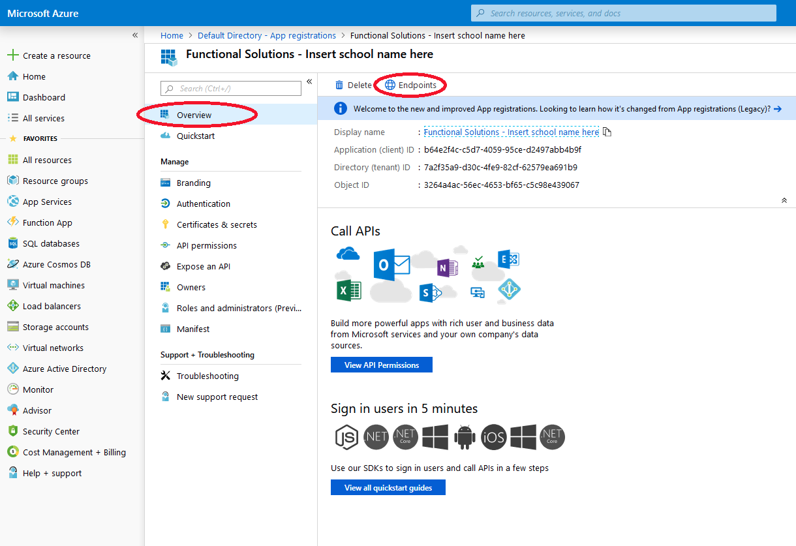The image size is (796, 546).
Task: Click the Azure Cosmos DB icon
Action: click(x=12, y=264)
